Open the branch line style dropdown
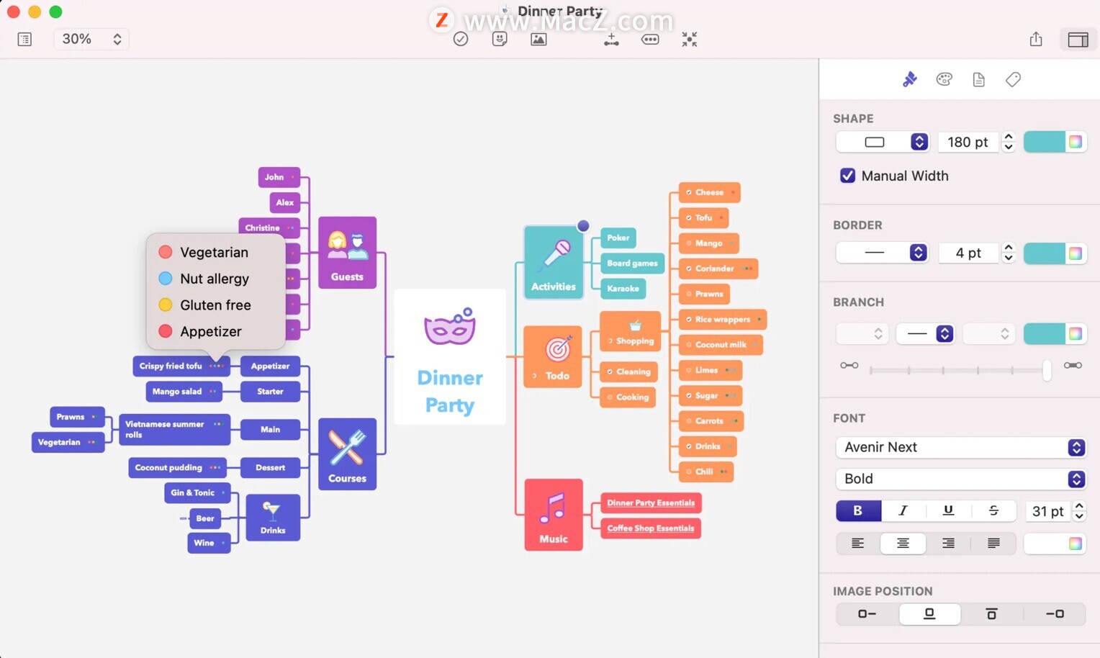This screenshot has width=1100, height=658. pos(926,333)
